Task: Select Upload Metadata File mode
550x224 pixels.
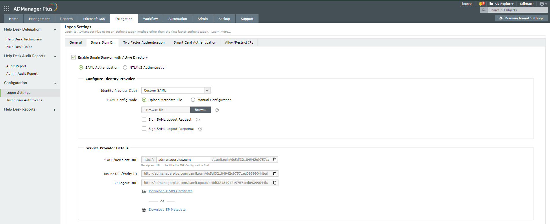Action: [x=144, y=100]
